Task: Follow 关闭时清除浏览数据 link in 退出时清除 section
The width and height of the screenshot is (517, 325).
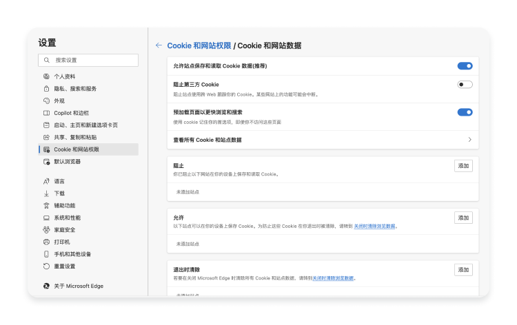Action: [x=333, y=278]
